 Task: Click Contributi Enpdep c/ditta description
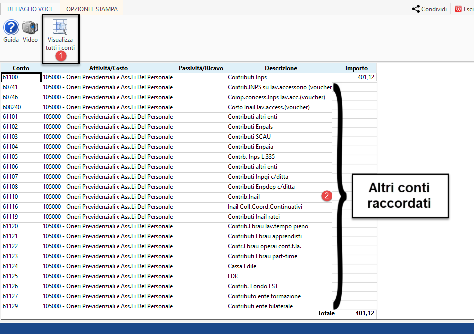(279, 187)
